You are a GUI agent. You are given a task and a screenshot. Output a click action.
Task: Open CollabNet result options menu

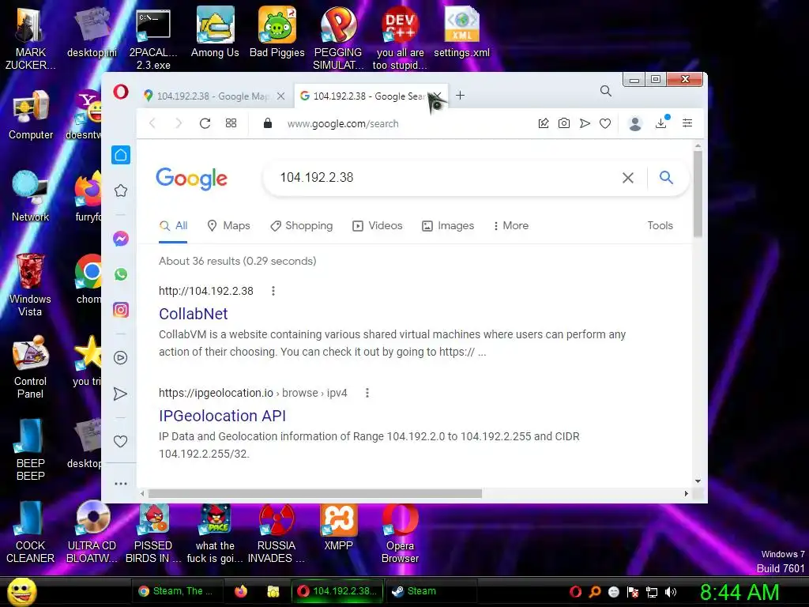tap(273, 291)
